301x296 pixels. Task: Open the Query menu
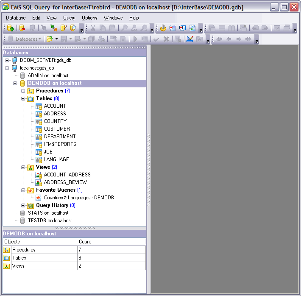(69, 18)
